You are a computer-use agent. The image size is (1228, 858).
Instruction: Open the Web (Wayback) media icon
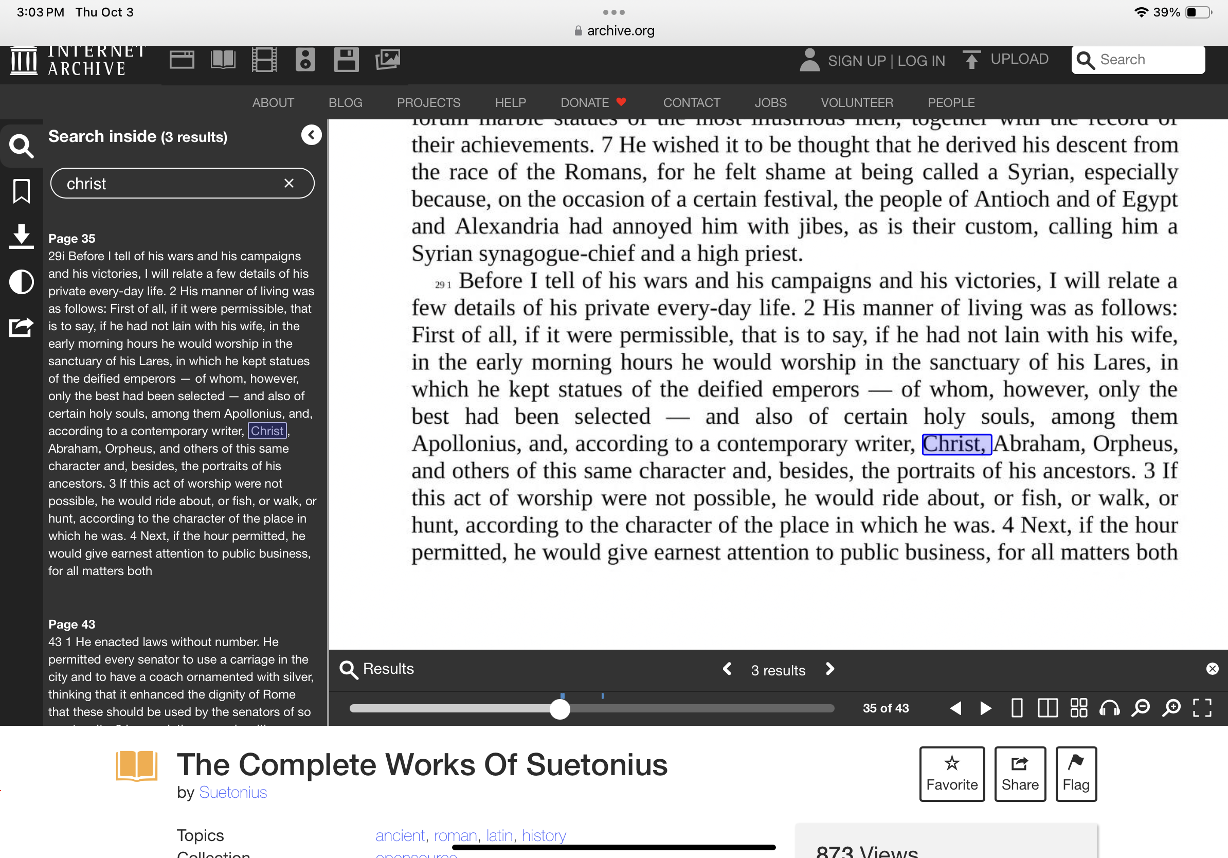pyautogui.click(x=182, y=59)
